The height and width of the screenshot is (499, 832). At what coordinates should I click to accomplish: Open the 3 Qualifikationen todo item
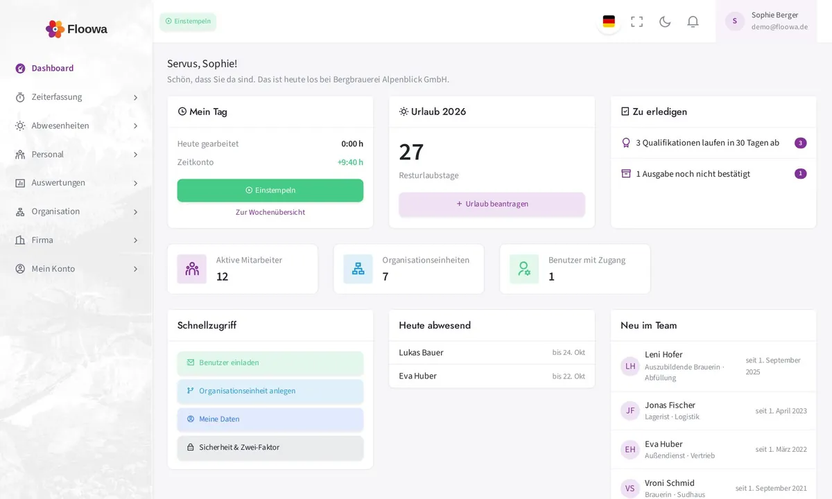(x=713, y=143)
